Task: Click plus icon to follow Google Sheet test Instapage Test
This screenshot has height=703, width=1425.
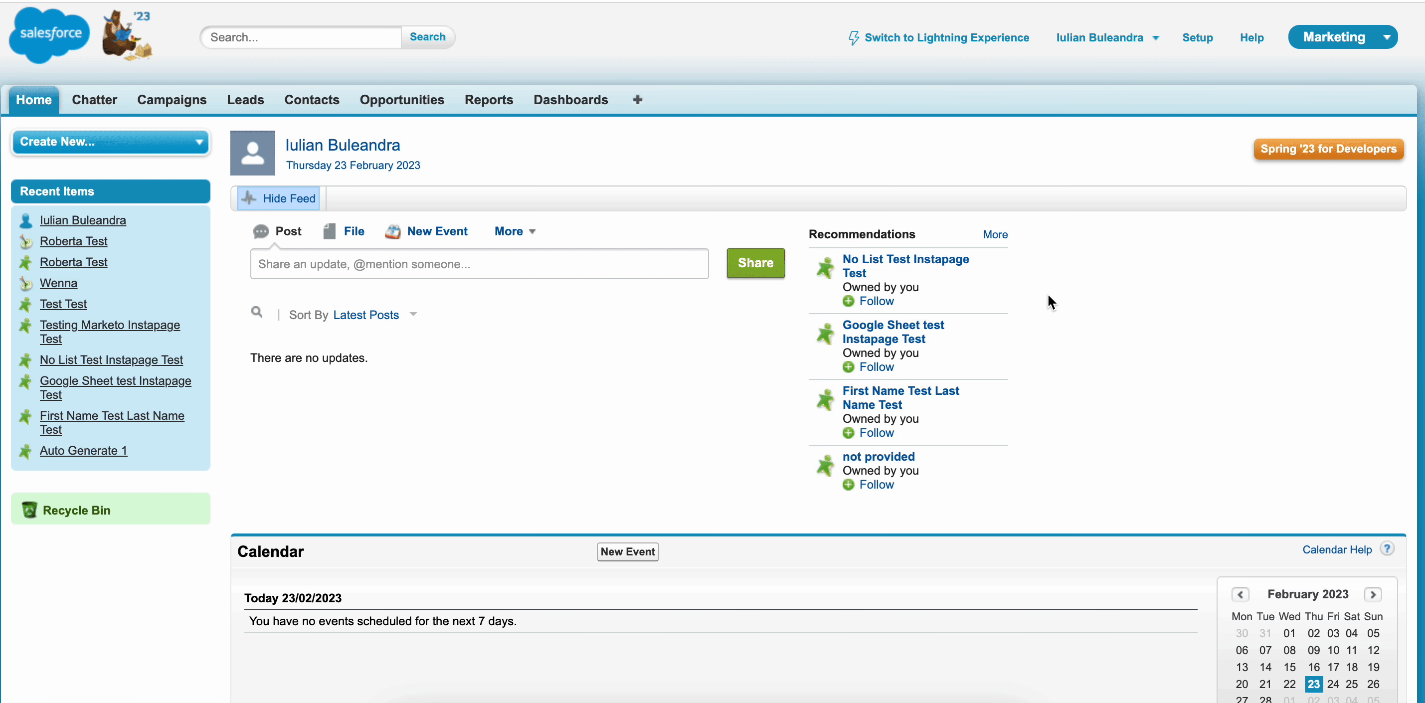Action: tap(848, 367)
